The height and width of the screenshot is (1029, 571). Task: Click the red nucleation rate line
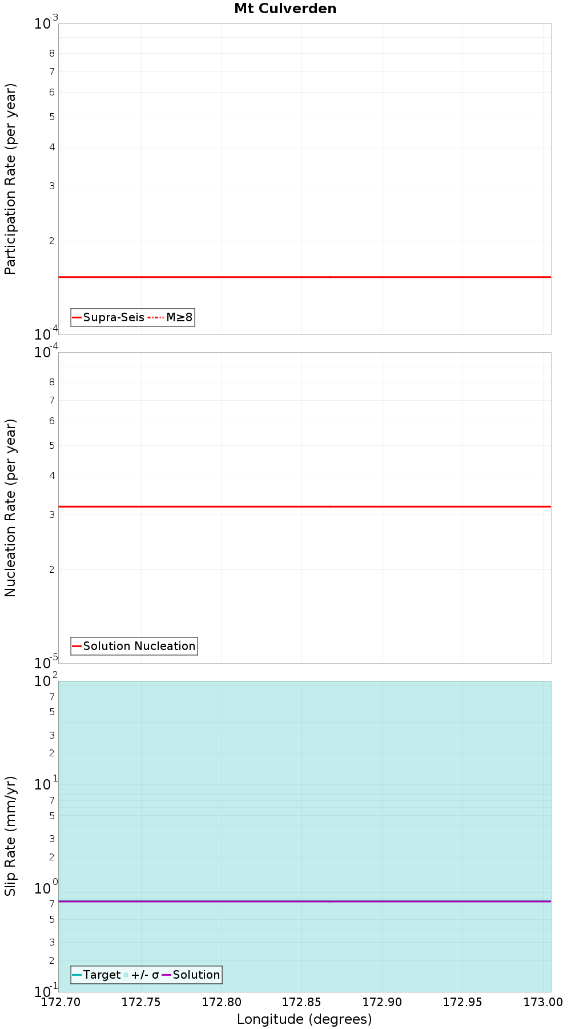point(305,506)
